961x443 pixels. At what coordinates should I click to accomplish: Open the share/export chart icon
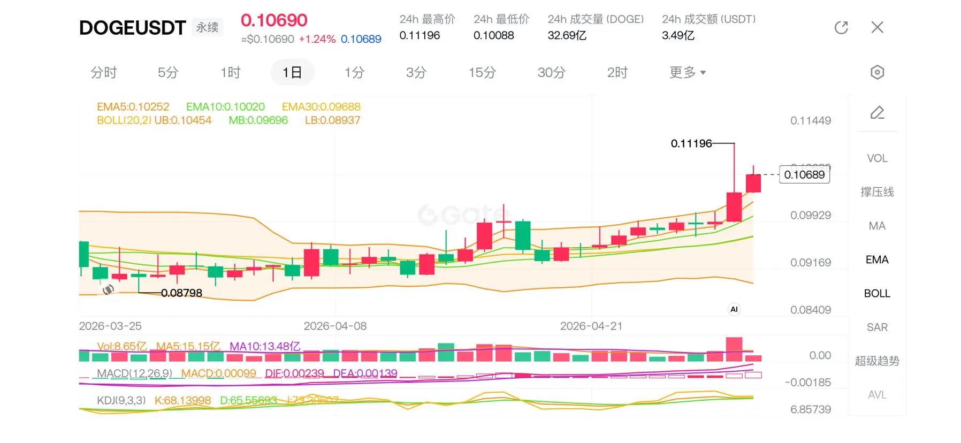[841, 27]
